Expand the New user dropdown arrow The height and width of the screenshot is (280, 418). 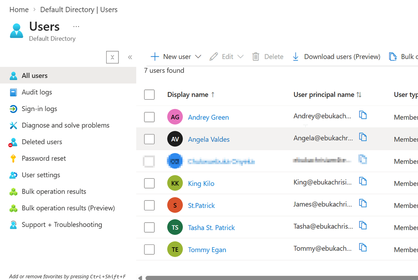(x=198, y=56)
